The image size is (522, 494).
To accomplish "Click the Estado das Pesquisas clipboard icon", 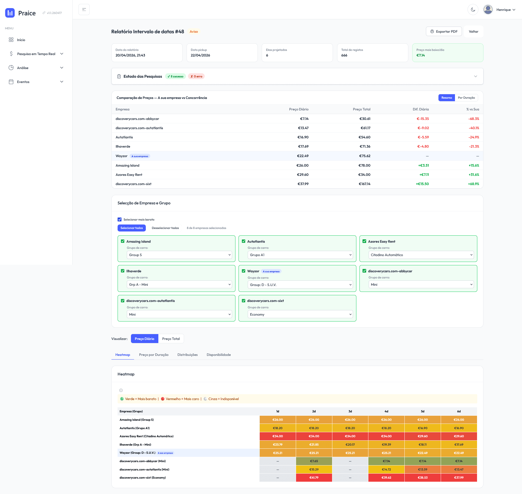I will [x=119, y=76].
